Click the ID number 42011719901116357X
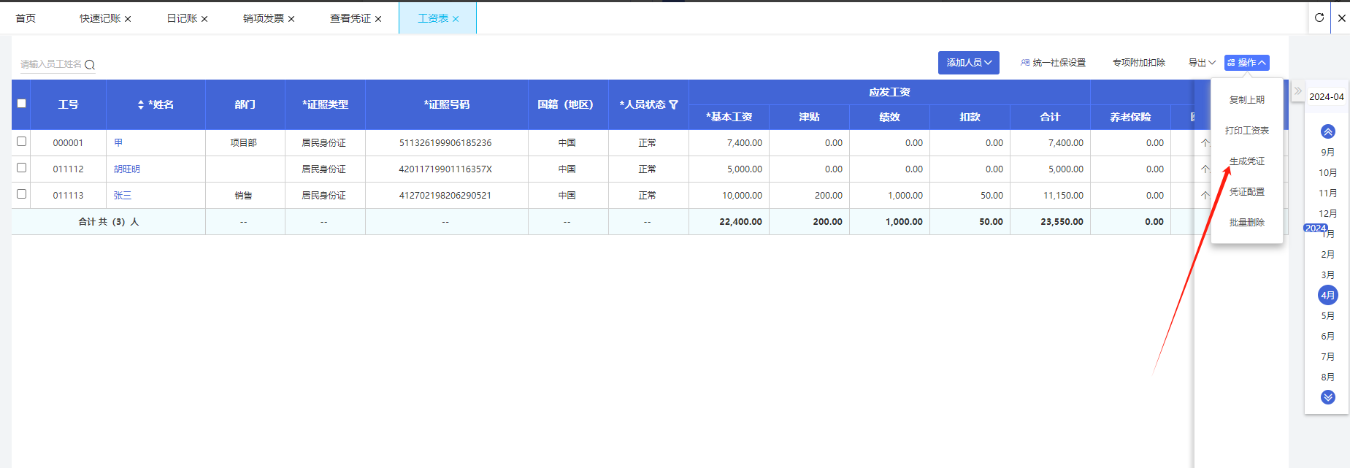Image resolution: width=1350 pixels, height=468 pixels. pyautogui.click(x=445, y=169)
